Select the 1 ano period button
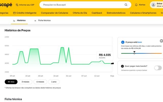Viewport: 163px width, 102px height. pos(54,82)
